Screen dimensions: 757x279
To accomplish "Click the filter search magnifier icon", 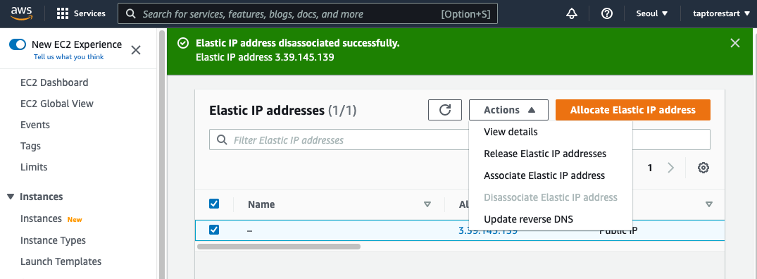I will tap(222, 140).
